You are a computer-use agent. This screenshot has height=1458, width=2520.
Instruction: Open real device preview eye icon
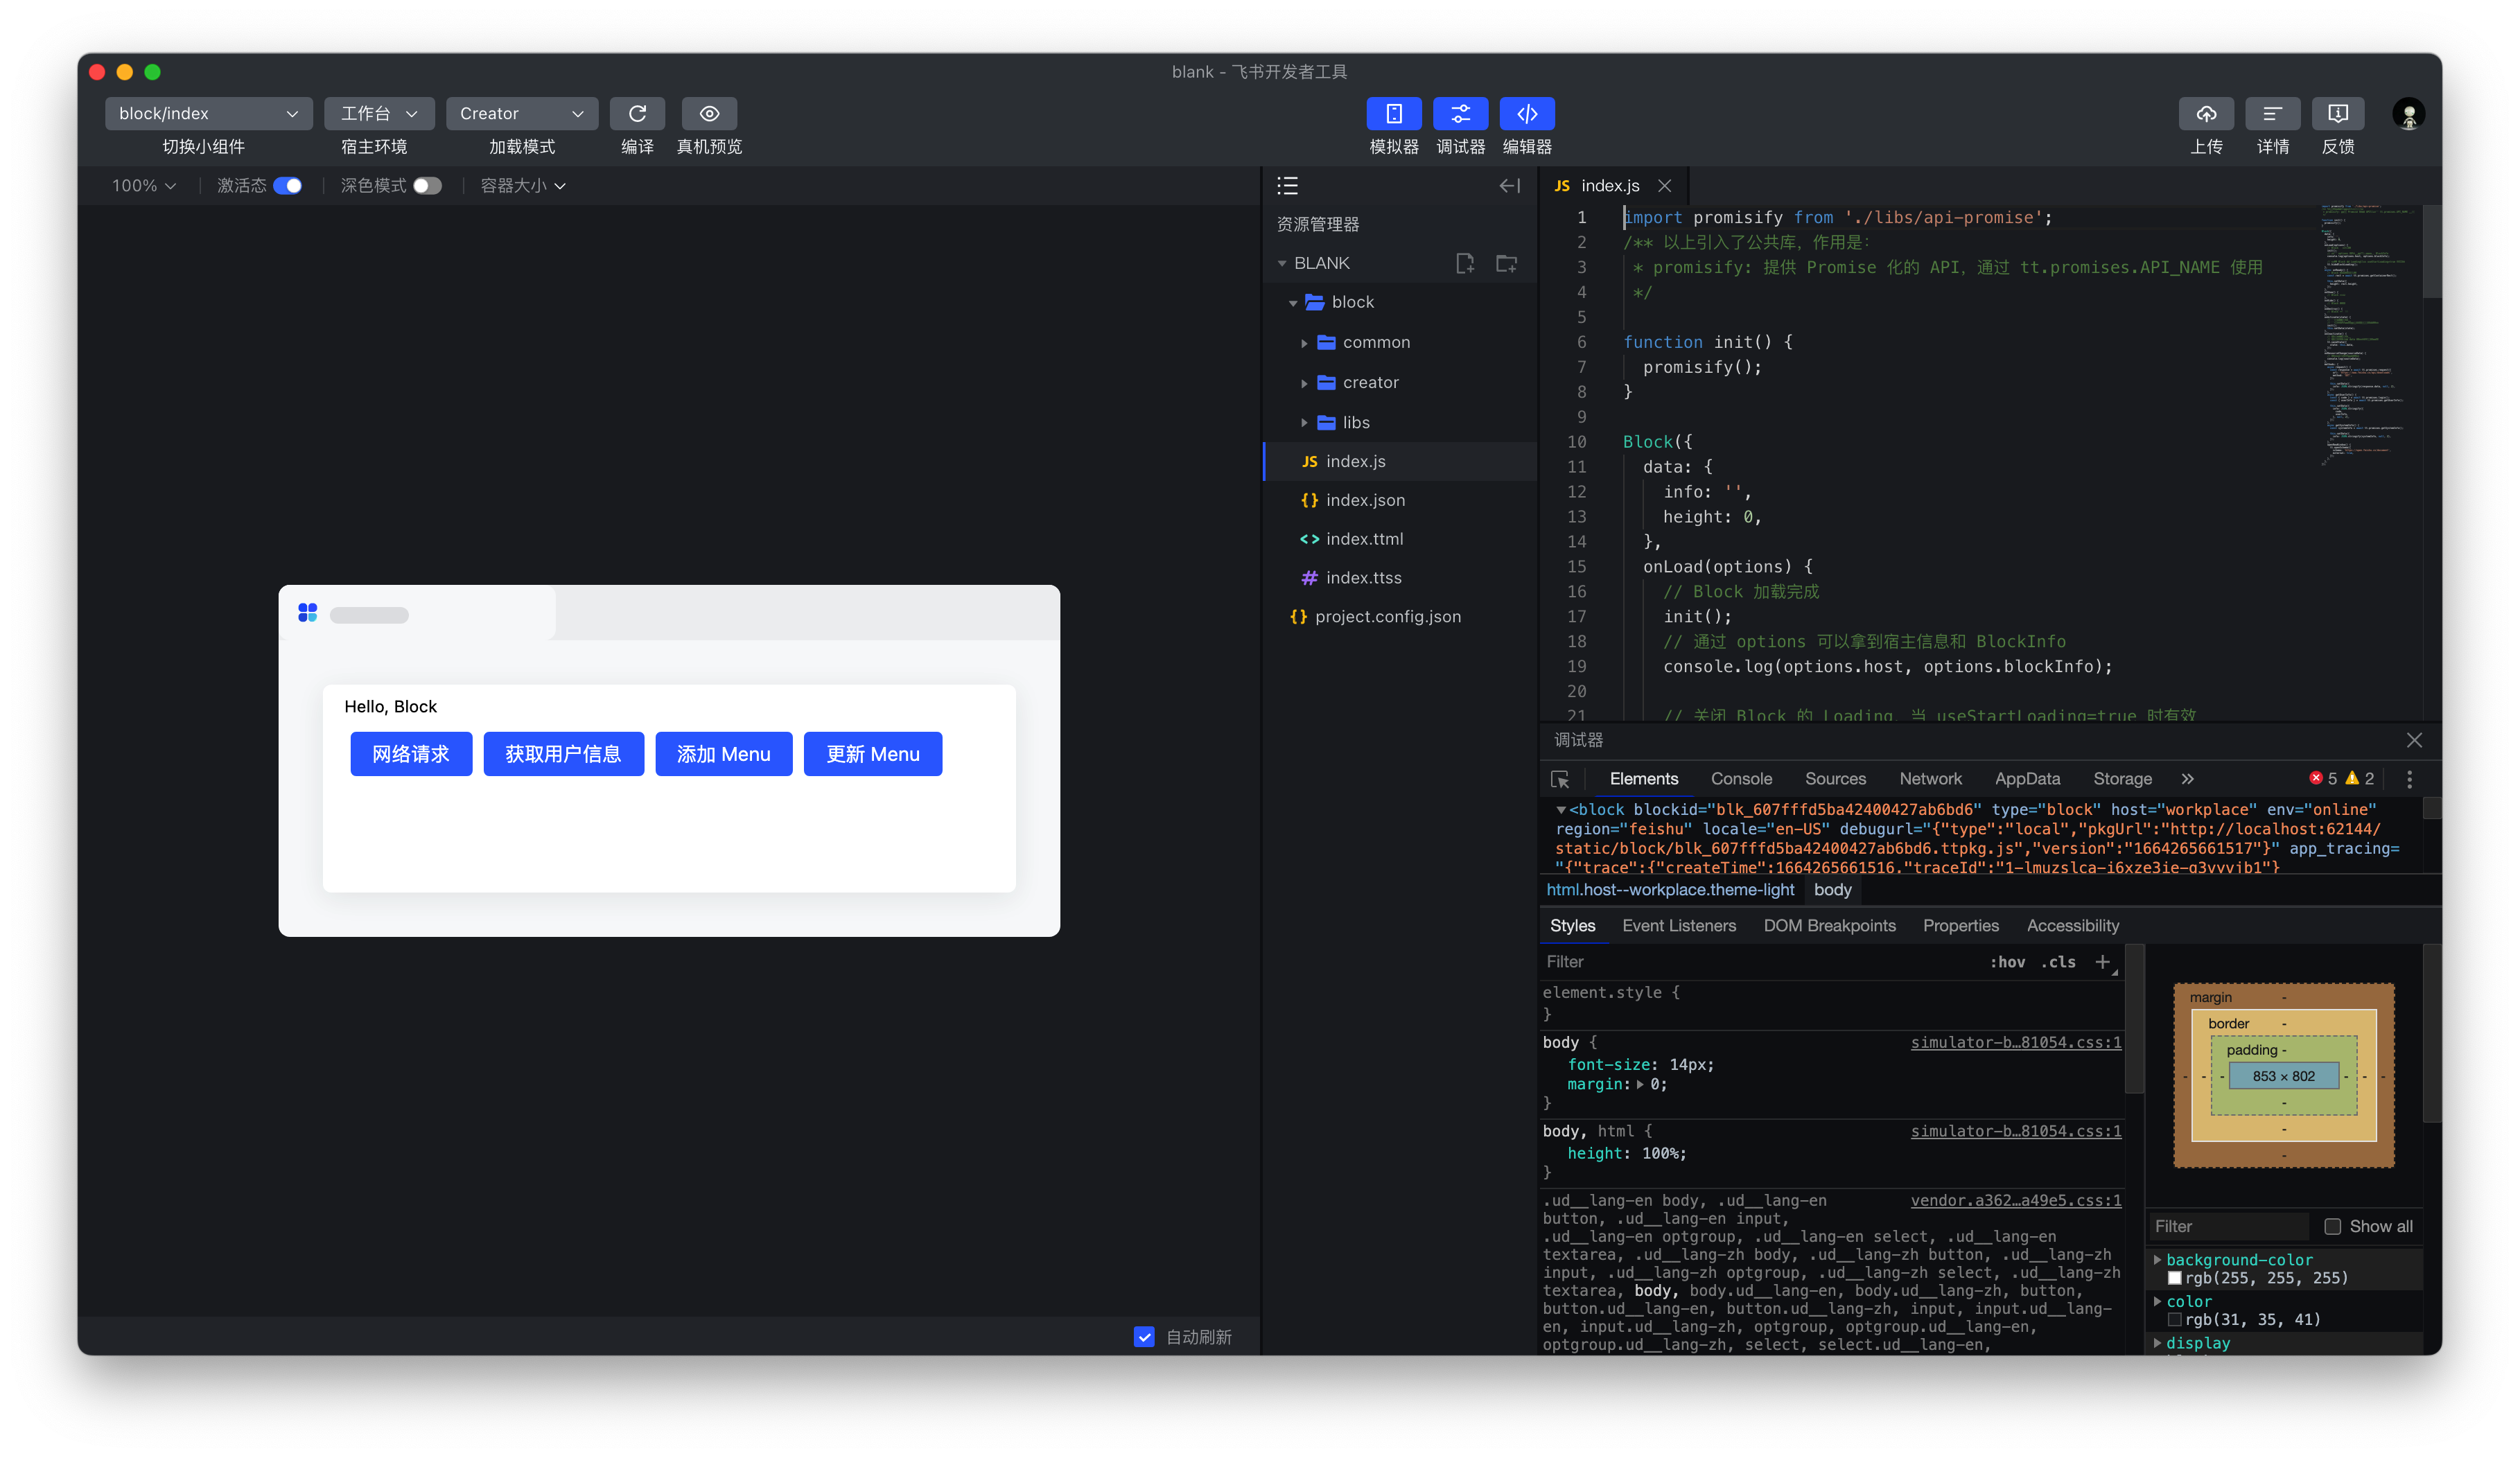click(709, 113)
